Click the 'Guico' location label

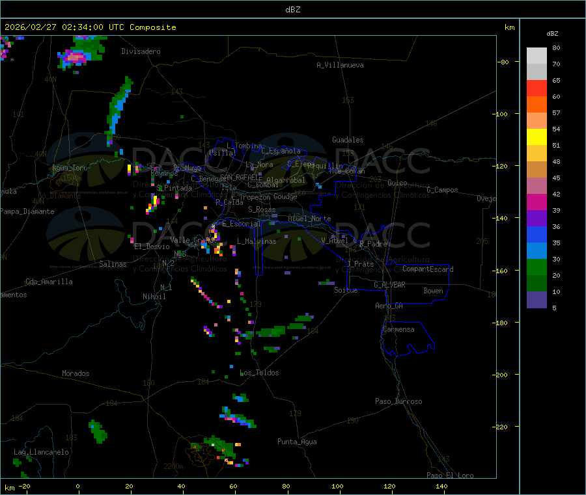[x=397, y=183]
